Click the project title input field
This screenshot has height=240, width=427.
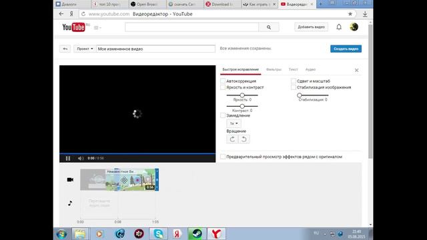click(x=155, y=49)
